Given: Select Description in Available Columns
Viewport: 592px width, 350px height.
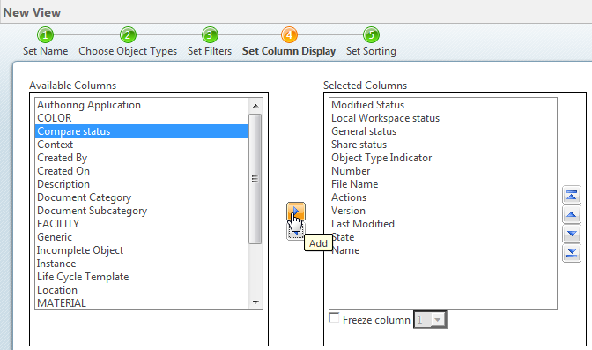Looking at the screenshot, I should (x=142, y=184).
